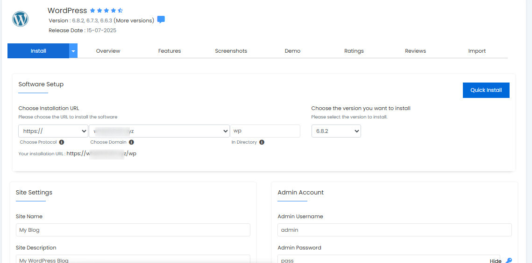Open the Import tab
Viewport: 532px width, 263px height.
[477, 51]
